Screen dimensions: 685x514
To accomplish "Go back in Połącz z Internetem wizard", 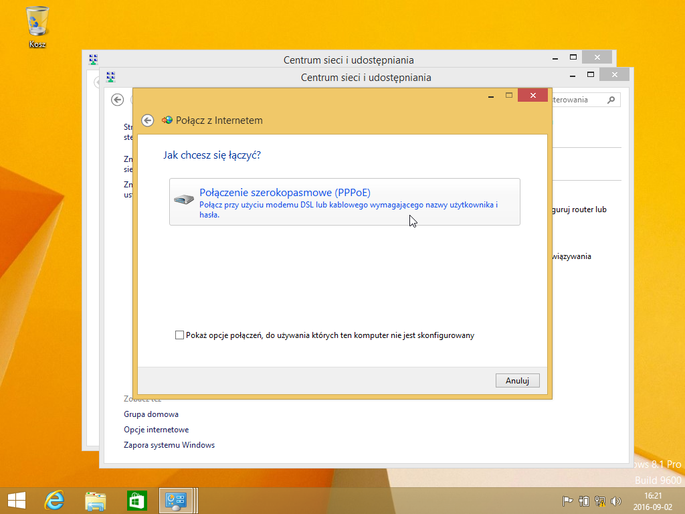I will pyautogui.click(x=148, y=120).
